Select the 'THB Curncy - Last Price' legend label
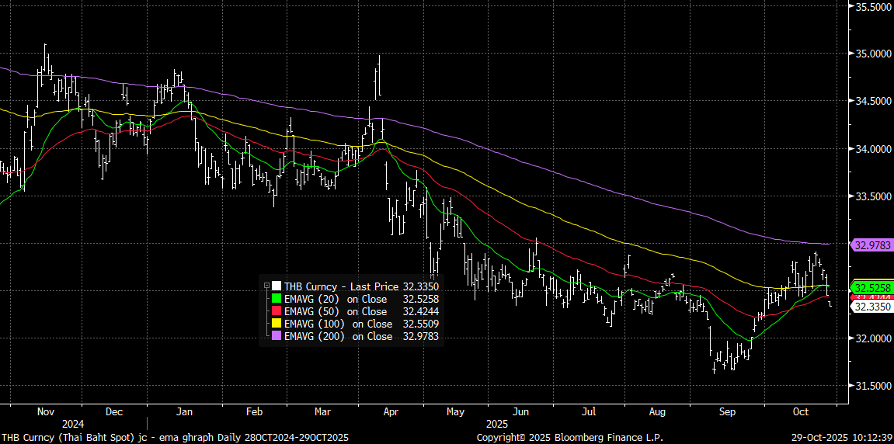Screen dimensions: 894x444 click(x=341, y=286)
